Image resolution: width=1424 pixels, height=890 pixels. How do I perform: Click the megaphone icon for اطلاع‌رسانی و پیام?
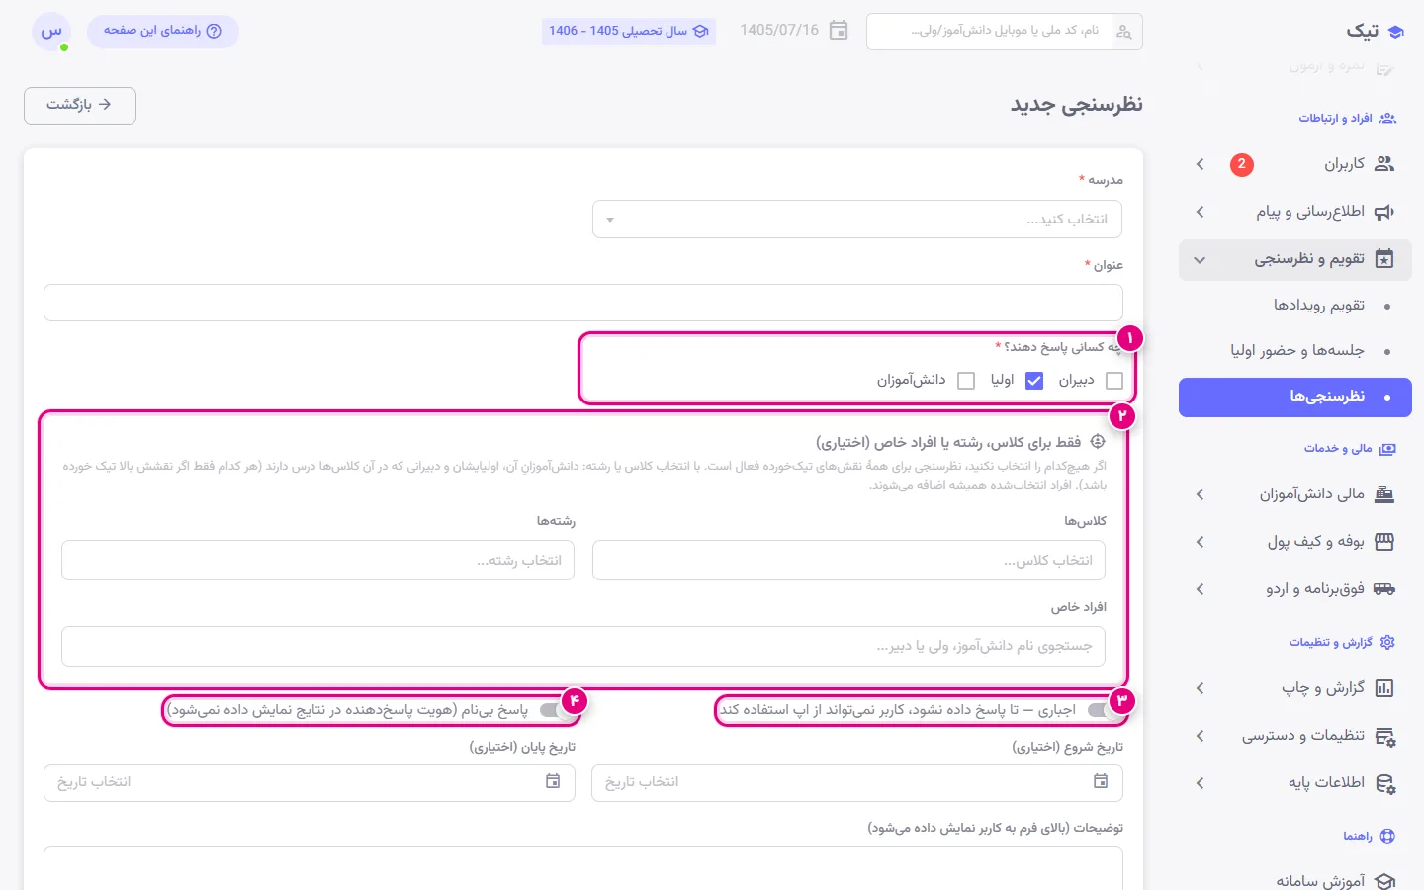click(x=1384, y=212)
